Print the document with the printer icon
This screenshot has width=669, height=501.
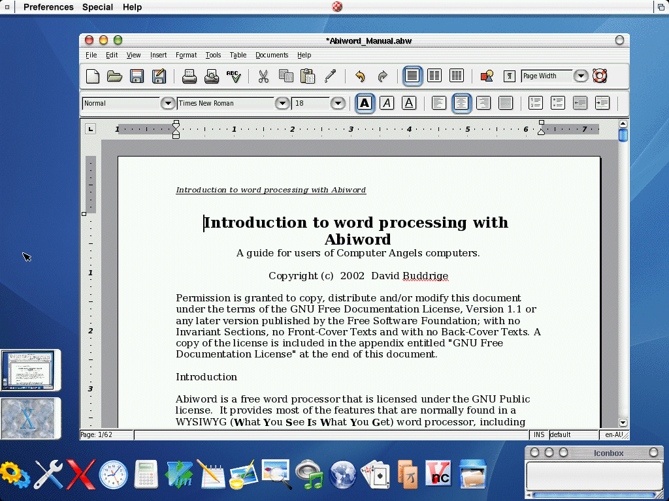pos(189,76)
